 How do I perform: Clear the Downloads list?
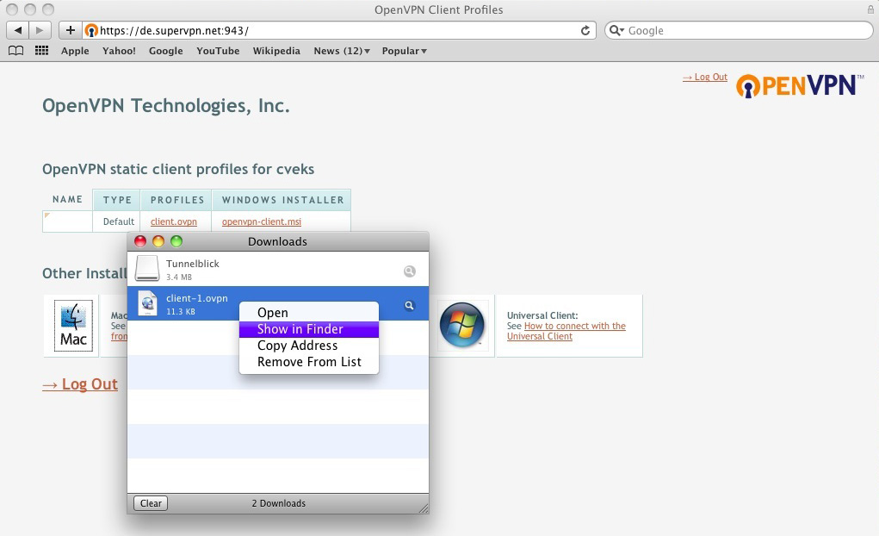[x=151, y=503]
